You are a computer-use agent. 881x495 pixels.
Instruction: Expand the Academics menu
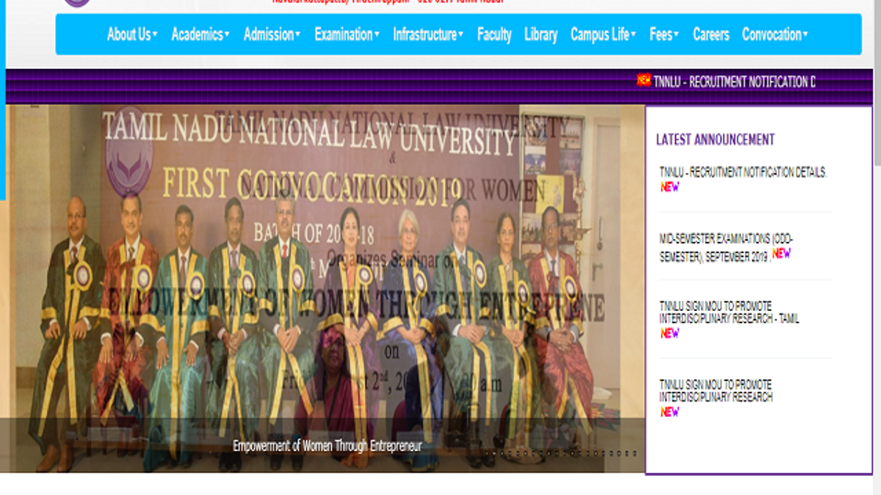click(200, 34)
